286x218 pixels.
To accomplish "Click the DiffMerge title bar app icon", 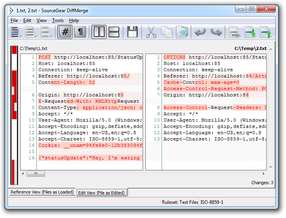I will pos(12,11).
